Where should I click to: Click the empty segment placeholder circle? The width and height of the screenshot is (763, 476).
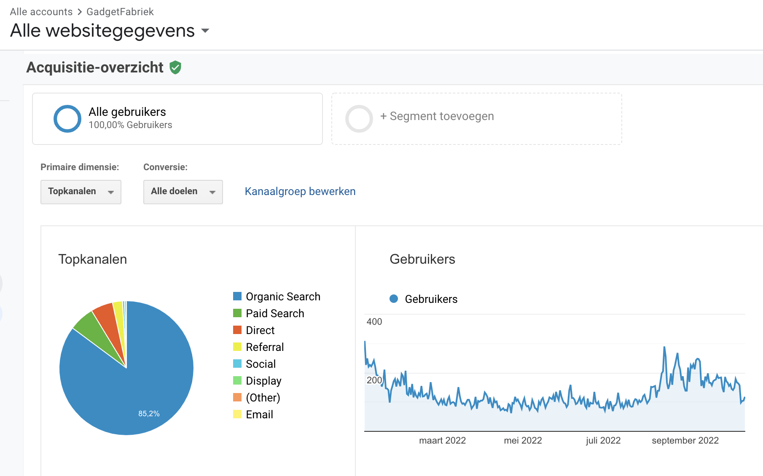(x=359, y=119)
